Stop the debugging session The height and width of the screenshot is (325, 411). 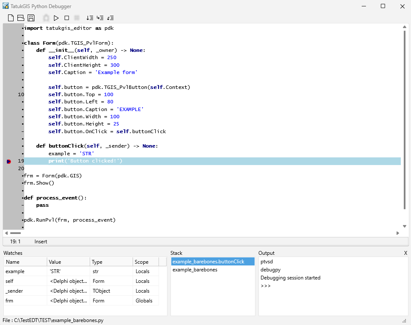coord(67,17)
